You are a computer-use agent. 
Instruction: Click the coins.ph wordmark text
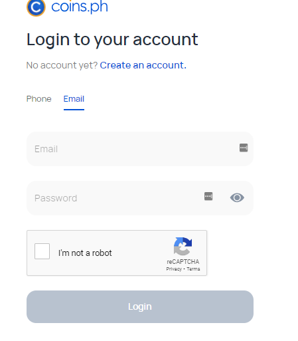click(x=80, y=7)
